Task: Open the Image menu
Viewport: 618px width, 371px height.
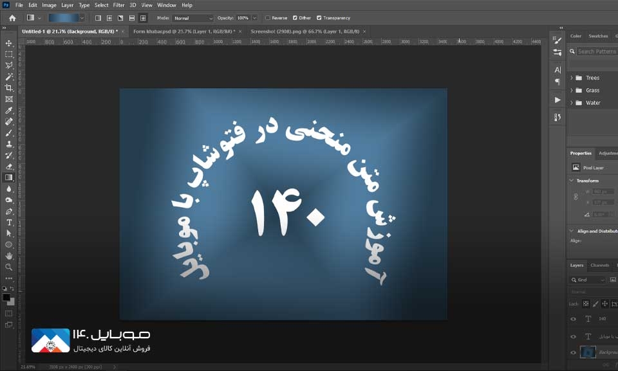Action: tap(49, 5)
